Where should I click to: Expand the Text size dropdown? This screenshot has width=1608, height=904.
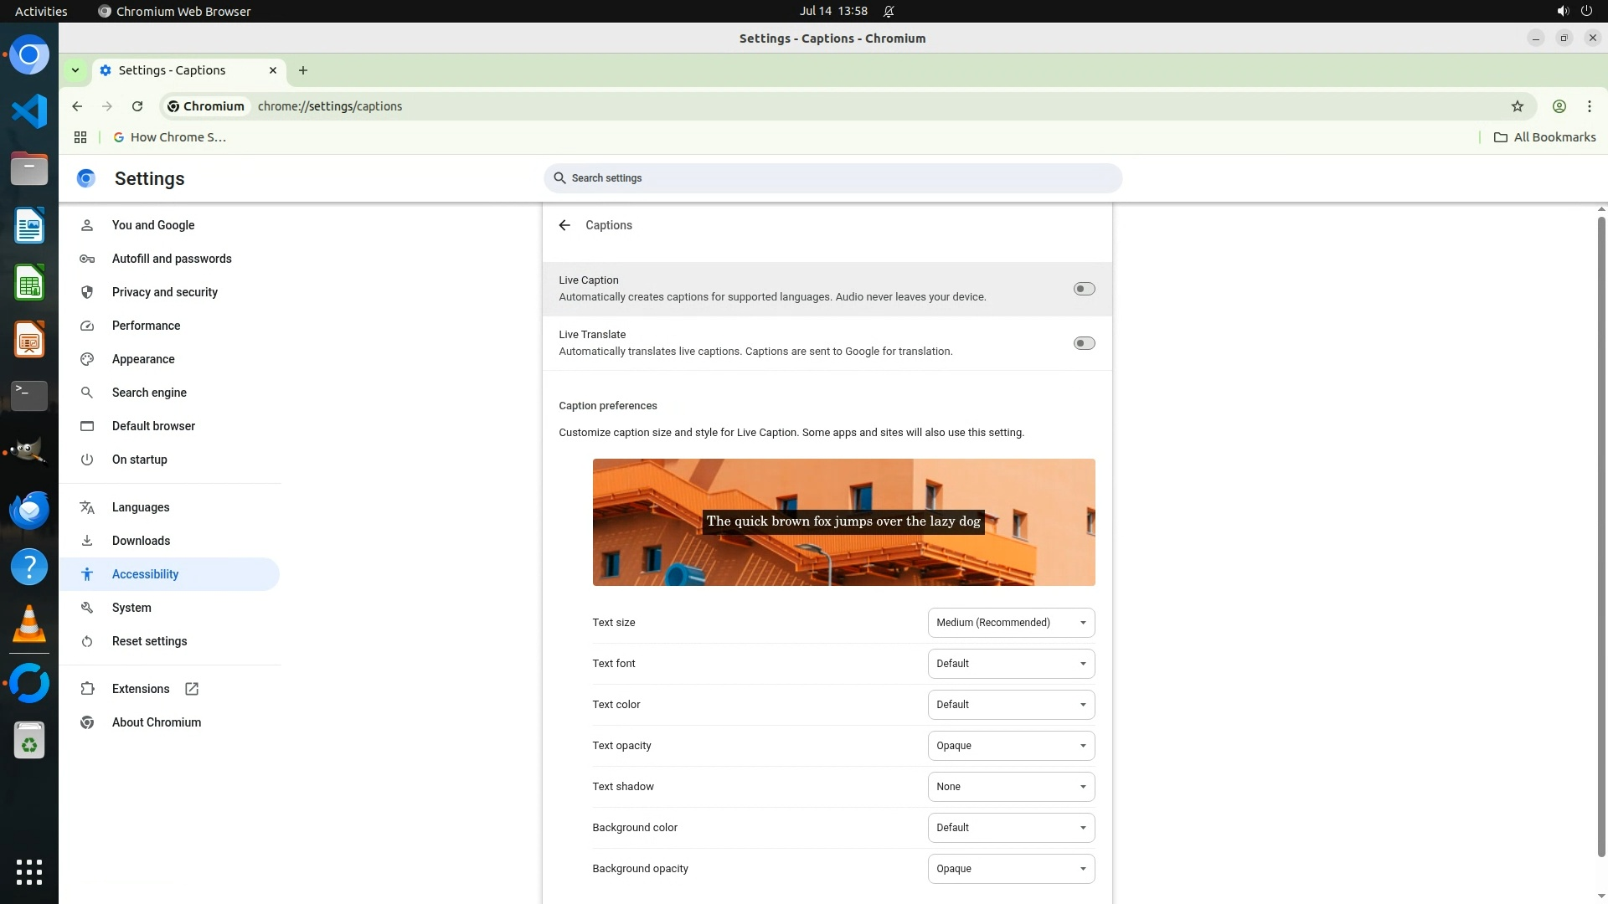pyautogui.click(x=1010, y=623)
